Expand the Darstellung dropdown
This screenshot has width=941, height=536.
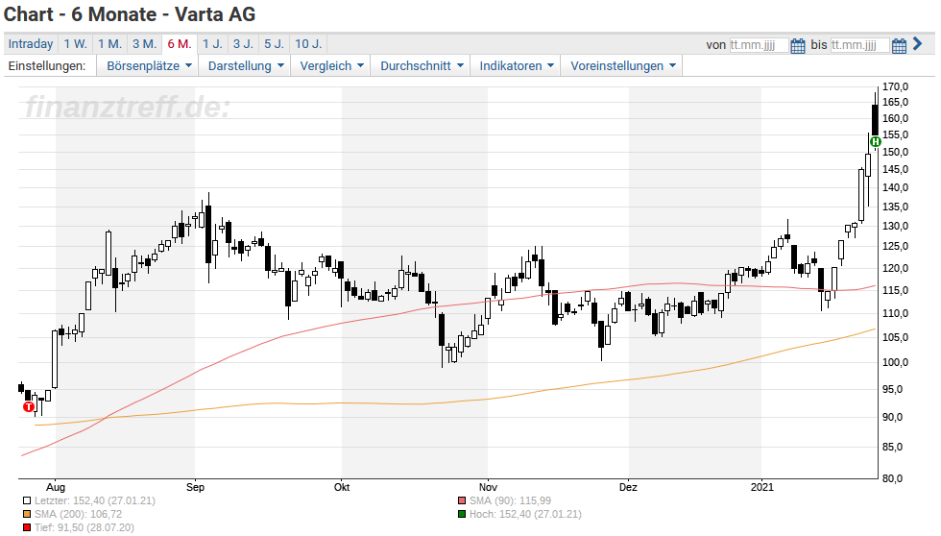point(246,66)
